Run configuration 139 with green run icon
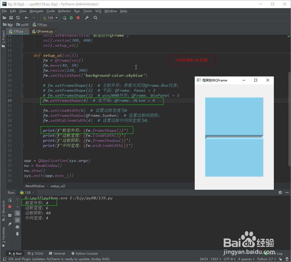 tap(64, 18)
